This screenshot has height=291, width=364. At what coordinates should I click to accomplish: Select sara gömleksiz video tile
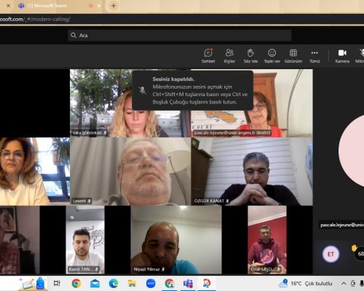click(130, 103)
